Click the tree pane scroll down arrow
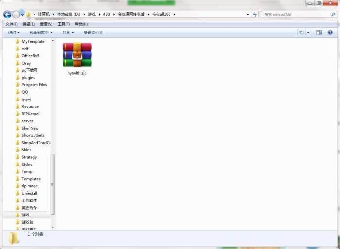Image resolution: width=340 pixels, height=249 pixels. pyautogui.click(x=52, y=227)
